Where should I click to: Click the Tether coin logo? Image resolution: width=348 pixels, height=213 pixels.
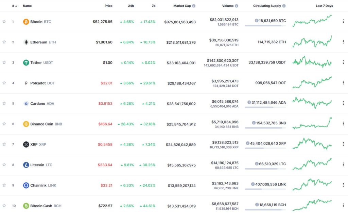[x=26, y=63]
